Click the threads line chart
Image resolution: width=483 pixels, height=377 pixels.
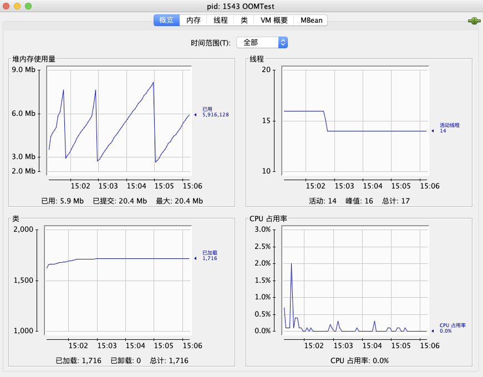[x=355, y=120]
